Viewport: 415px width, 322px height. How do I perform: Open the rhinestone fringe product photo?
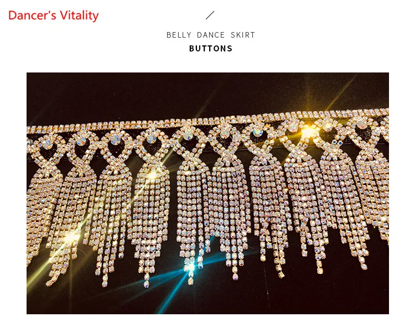pos(207,194)
